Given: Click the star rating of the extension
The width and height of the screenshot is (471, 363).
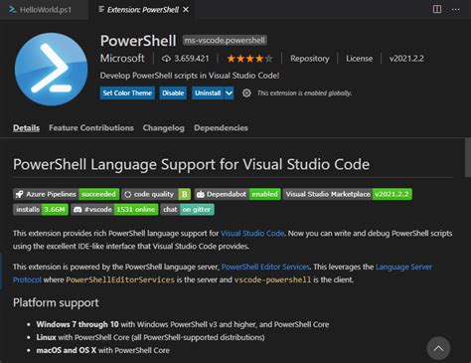Looking at the screenshot, I should coord(249,59).
